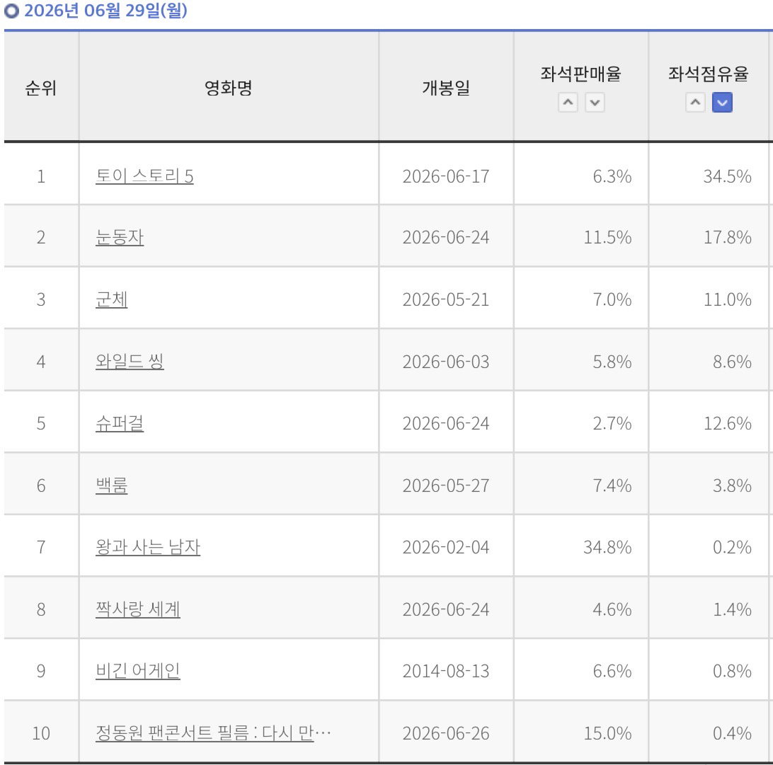The height and width of the screenshot is (765, 773).
Task: Open the 와일드 씽 movie link
Action: tap(130, 362)
